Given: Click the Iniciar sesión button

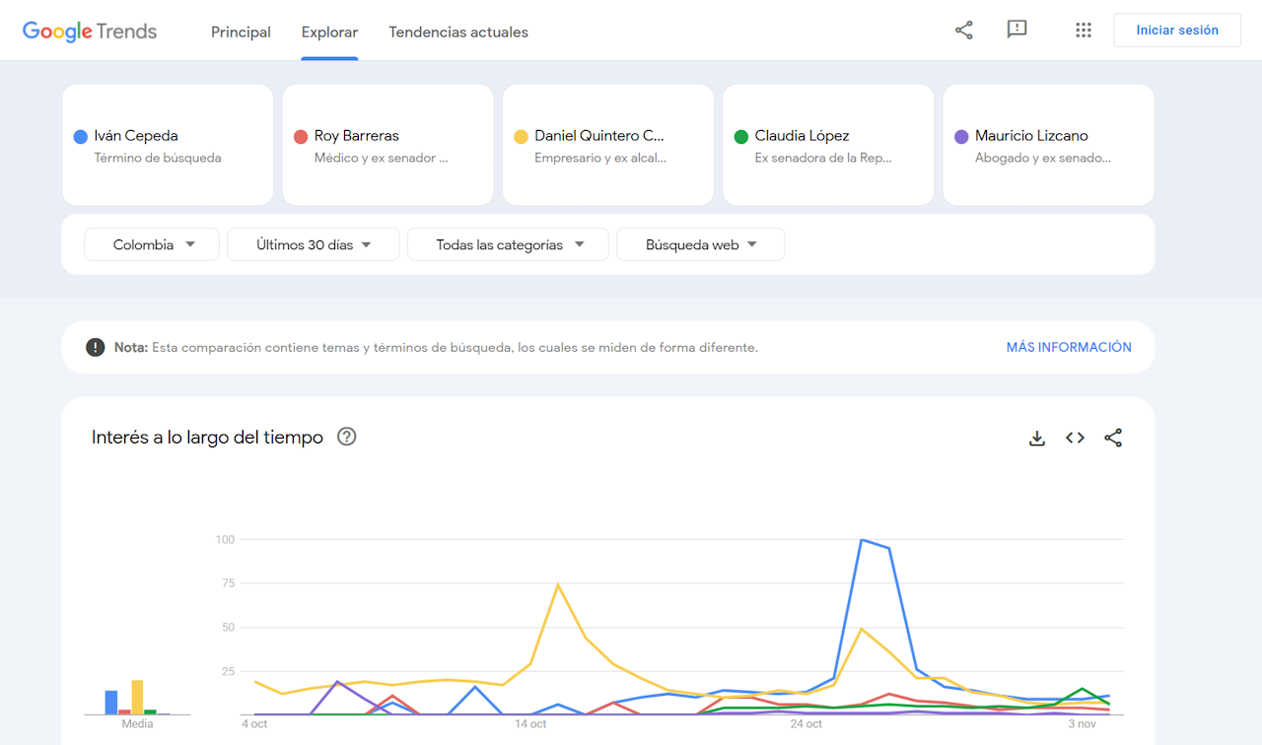Looking at the screenshot, I should tap(1176, 31).
